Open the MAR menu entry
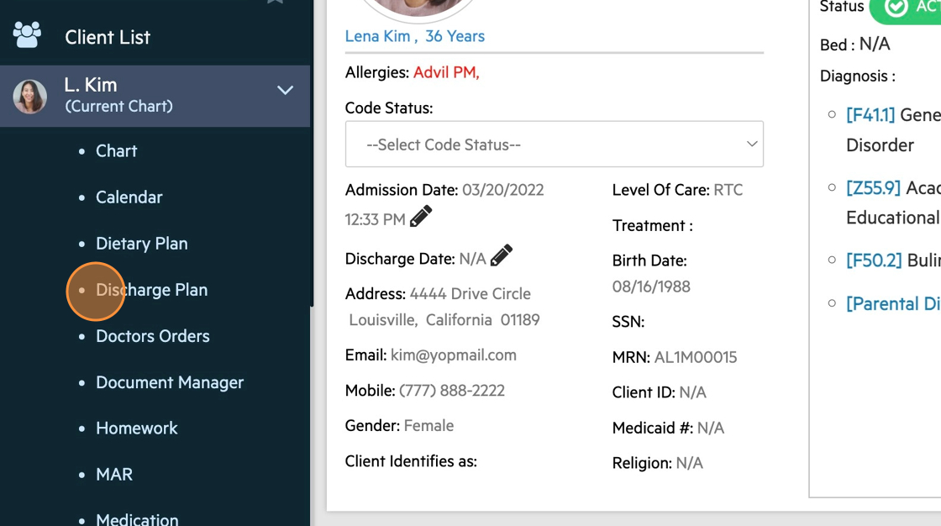The image size is (941, 526). pyautogui.click(x=114, y=475)
